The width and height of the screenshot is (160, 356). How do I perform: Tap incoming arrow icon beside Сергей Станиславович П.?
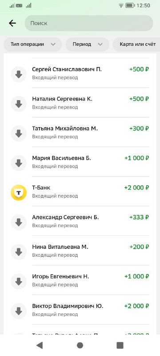(19, 74)
